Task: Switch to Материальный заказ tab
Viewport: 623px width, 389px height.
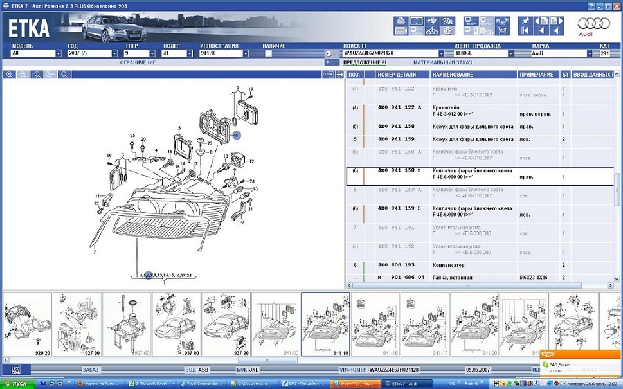Action: 442,63
